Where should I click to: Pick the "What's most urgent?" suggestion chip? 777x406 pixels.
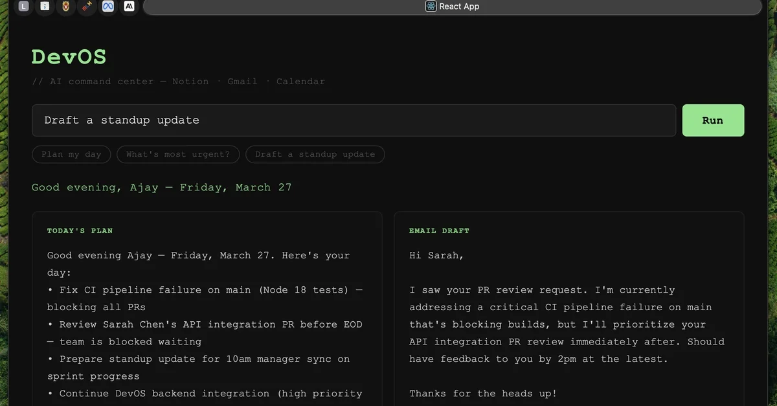[x=178, y=154]
